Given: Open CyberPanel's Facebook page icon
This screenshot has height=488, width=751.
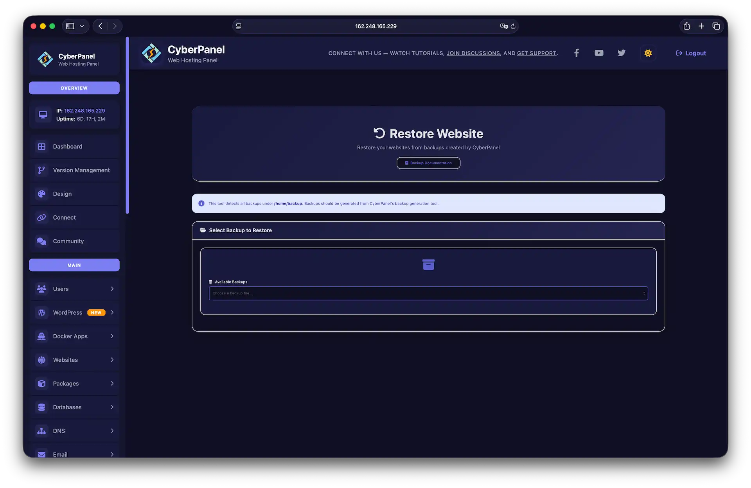Looking at the screenshot, I should pyautogui.click(x=576, y=53).
